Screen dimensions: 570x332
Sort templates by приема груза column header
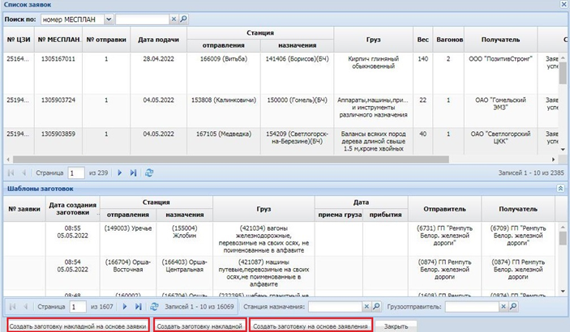(x=340, y=215)
